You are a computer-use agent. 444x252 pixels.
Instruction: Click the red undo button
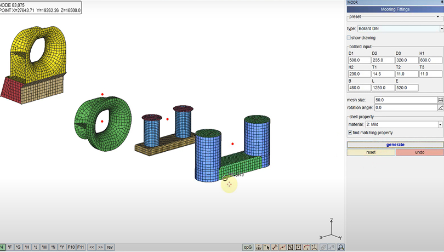click(x=419, y=152)
